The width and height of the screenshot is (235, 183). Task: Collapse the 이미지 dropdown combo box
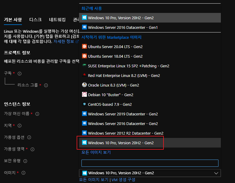pos(150,173)
